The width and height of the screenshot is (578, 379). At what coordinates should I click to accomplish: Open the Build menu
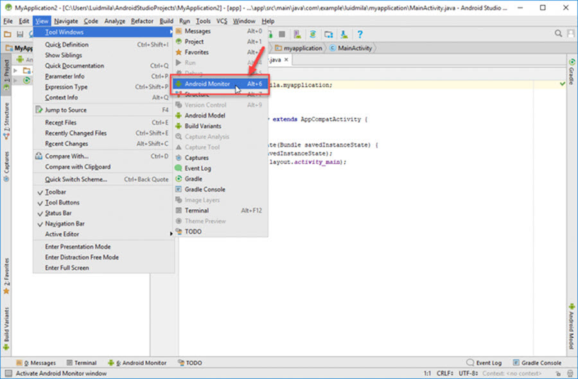[x=166, y=21]
